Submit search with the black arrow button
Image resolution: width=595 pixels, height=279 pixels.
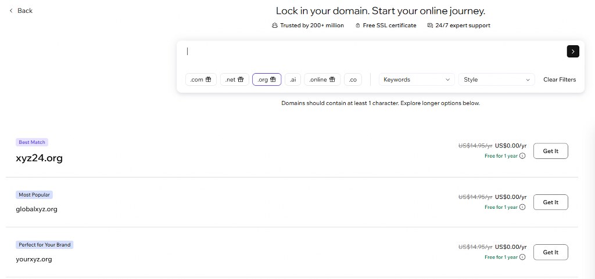[x=572, y=52]
